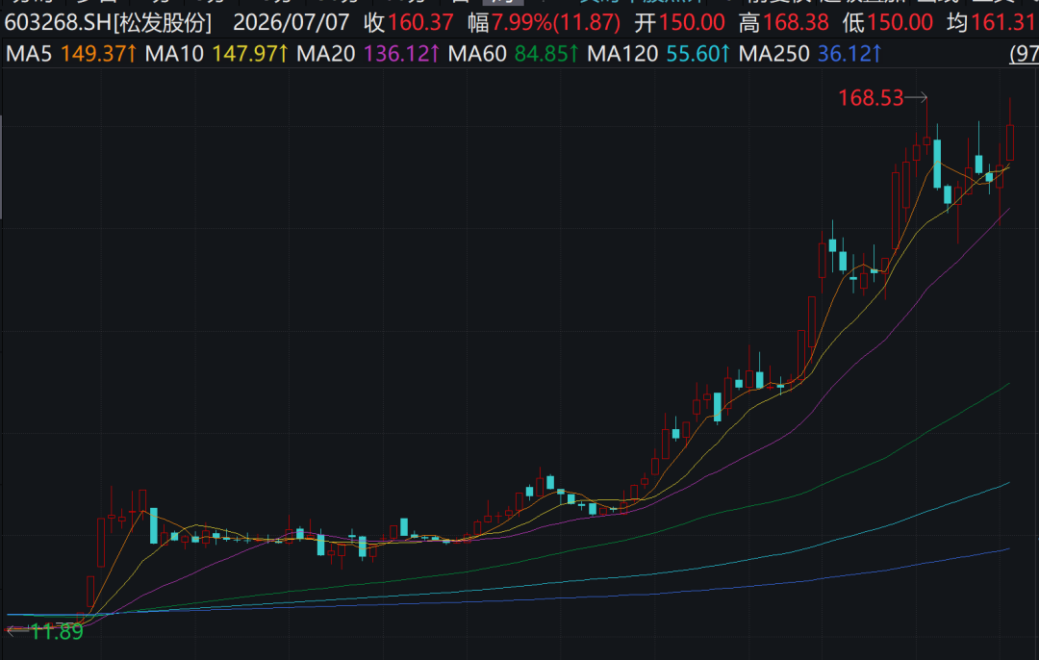The width and height of the screenshot is (1039, 660).
Task: Click the closing price 160.37
Action: coord(420,23)
